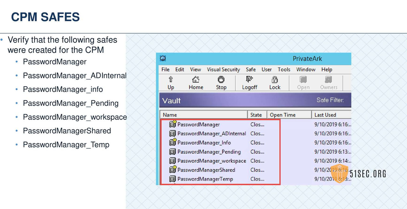The image size is (407, 209).
Task: Select the PasswordManager_Info safe icon
Action: click(173, 142)
